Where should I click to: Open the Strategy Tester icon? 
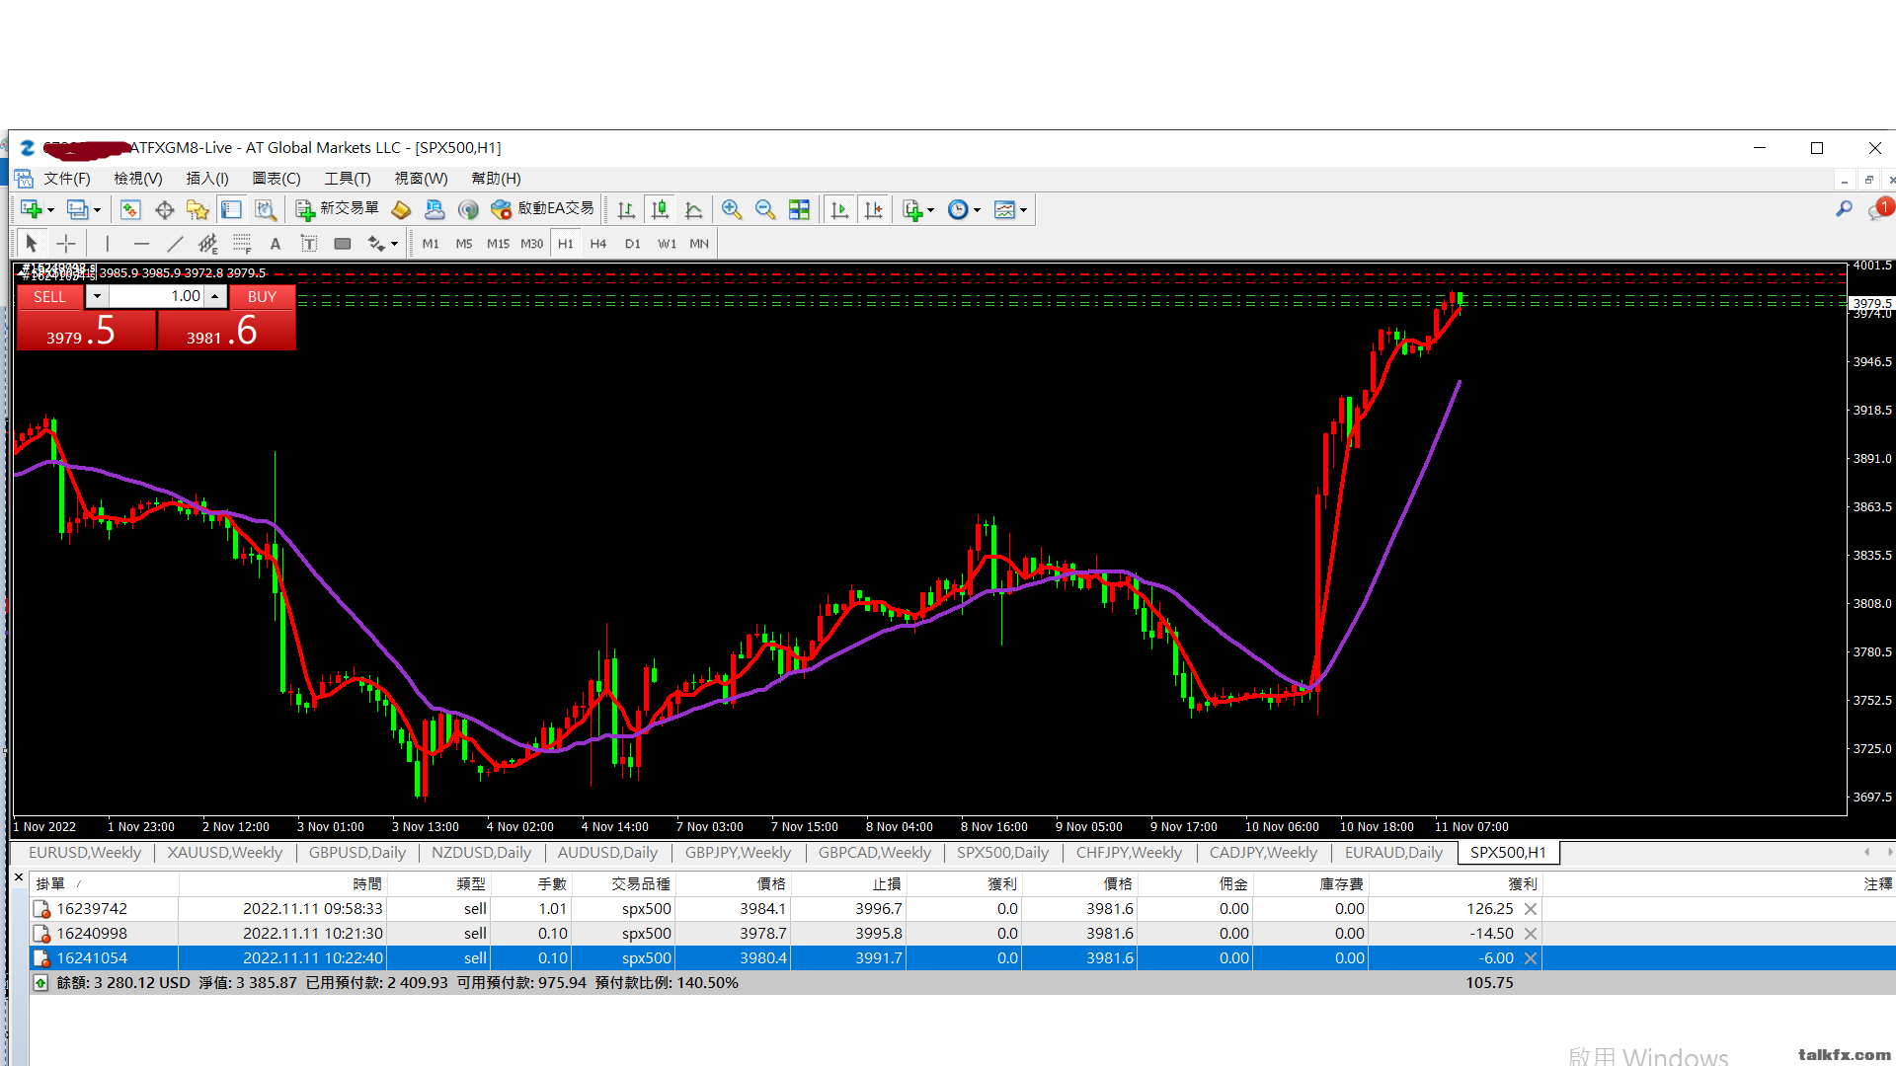[x=265, y=209]
